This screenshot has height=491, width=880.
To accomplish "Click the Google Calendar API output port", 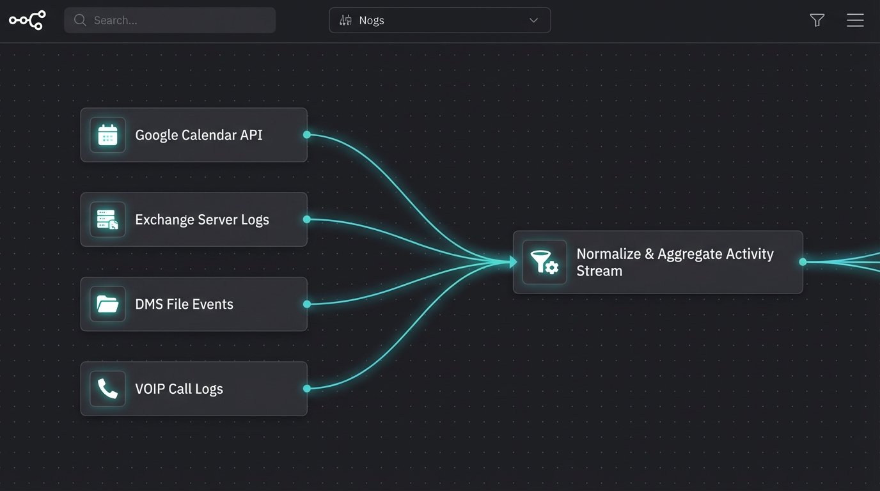I will click(x=307, y=135).
